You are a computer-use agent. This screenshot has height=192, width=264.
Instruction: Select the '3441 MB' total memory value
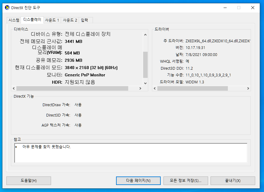click(x=74, y=41)
